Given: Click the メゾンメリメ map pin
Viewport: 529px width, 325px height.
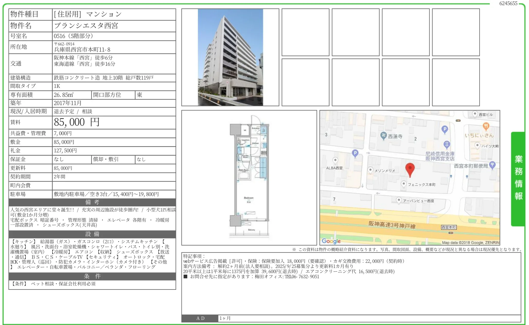Looking at the screenshot, I should (370, 170).
